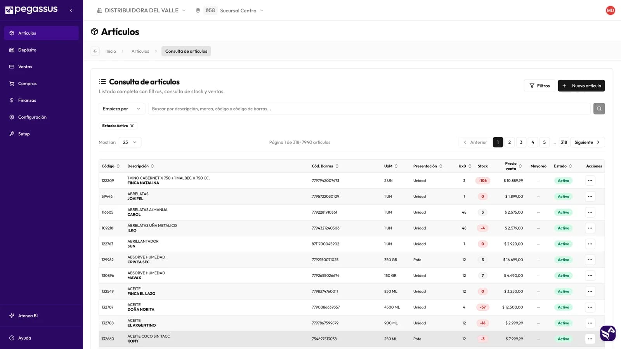Open the Filtros button
The width and height of the screenshot is (621, 349).
click(x=539, y=86)
